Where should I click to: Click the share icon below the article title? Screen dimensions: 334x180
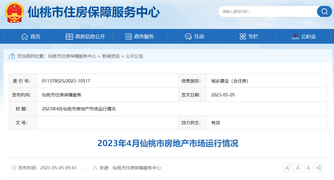[319, 168]
